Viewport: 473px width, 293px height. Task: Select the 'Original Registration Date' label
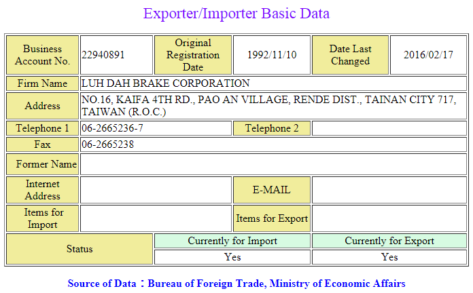point(193,55)
